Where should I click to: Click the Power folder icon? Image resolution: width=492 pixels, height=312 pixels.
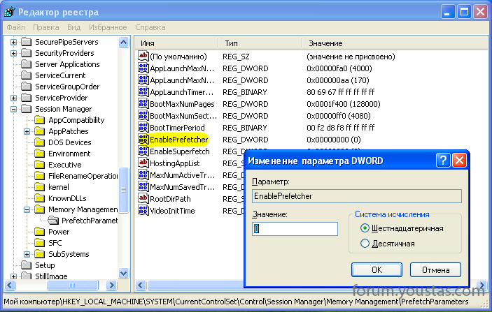pos(39,232)
